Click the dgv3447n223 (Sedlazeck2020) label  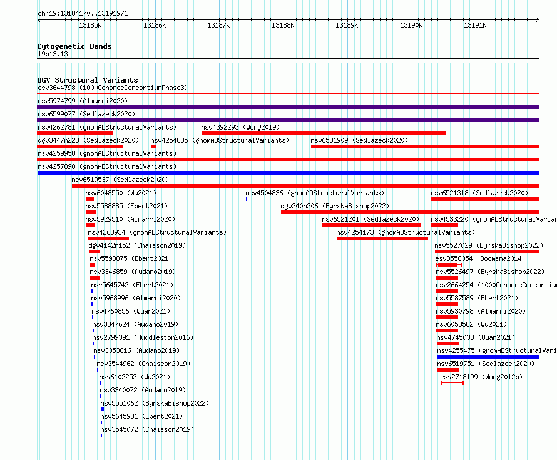click(x=88, y=140)
